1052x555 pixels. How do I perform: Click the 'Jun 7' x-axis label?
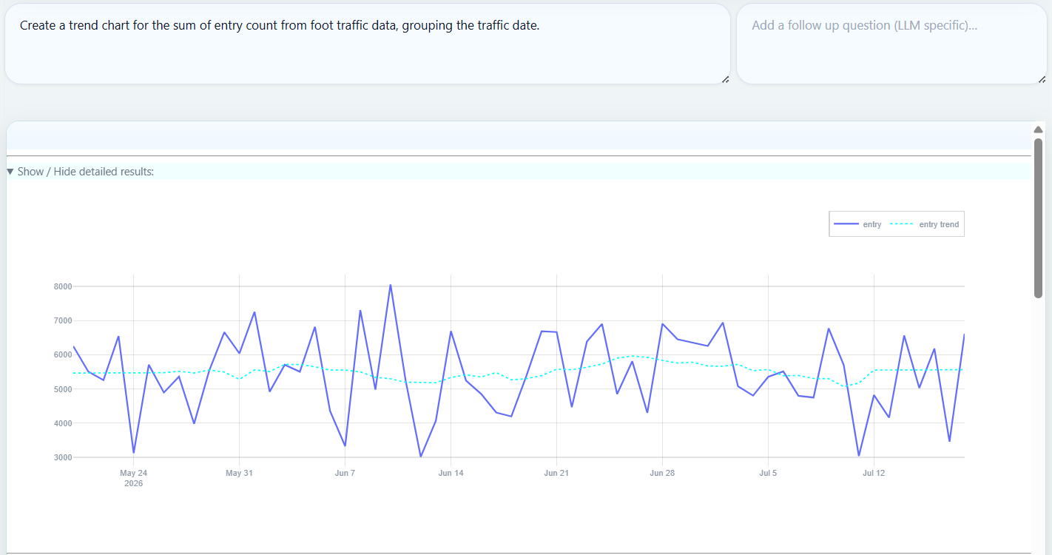click(x=345, y=473)
